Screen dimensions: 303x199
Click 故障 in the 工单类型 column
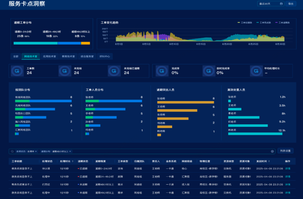(x=121, y=177)
